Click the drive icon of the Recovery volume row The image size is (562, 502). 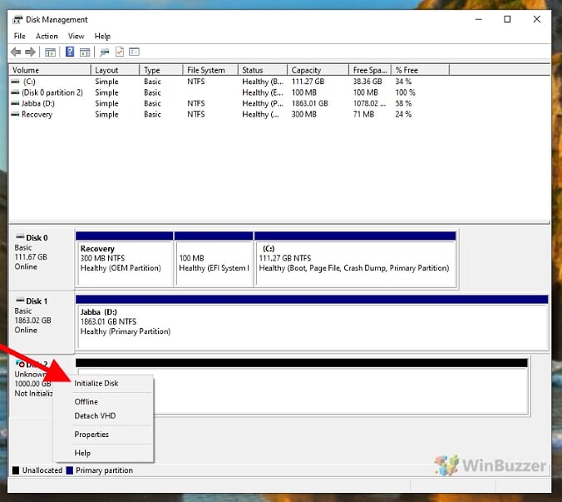pyautogui.click(x=15, y=114)
